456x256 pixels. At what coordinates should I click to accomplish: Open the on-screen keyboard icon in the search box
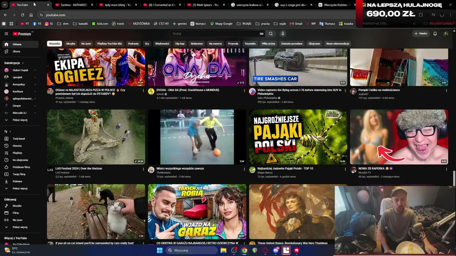pos(261,34)
